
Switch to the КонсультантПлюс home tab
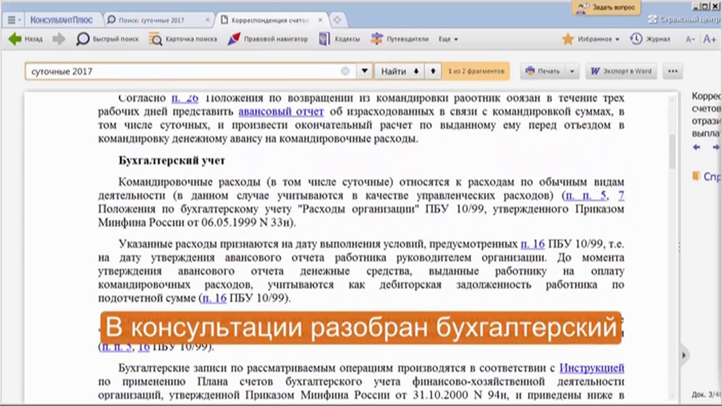(x=61, y=20)
